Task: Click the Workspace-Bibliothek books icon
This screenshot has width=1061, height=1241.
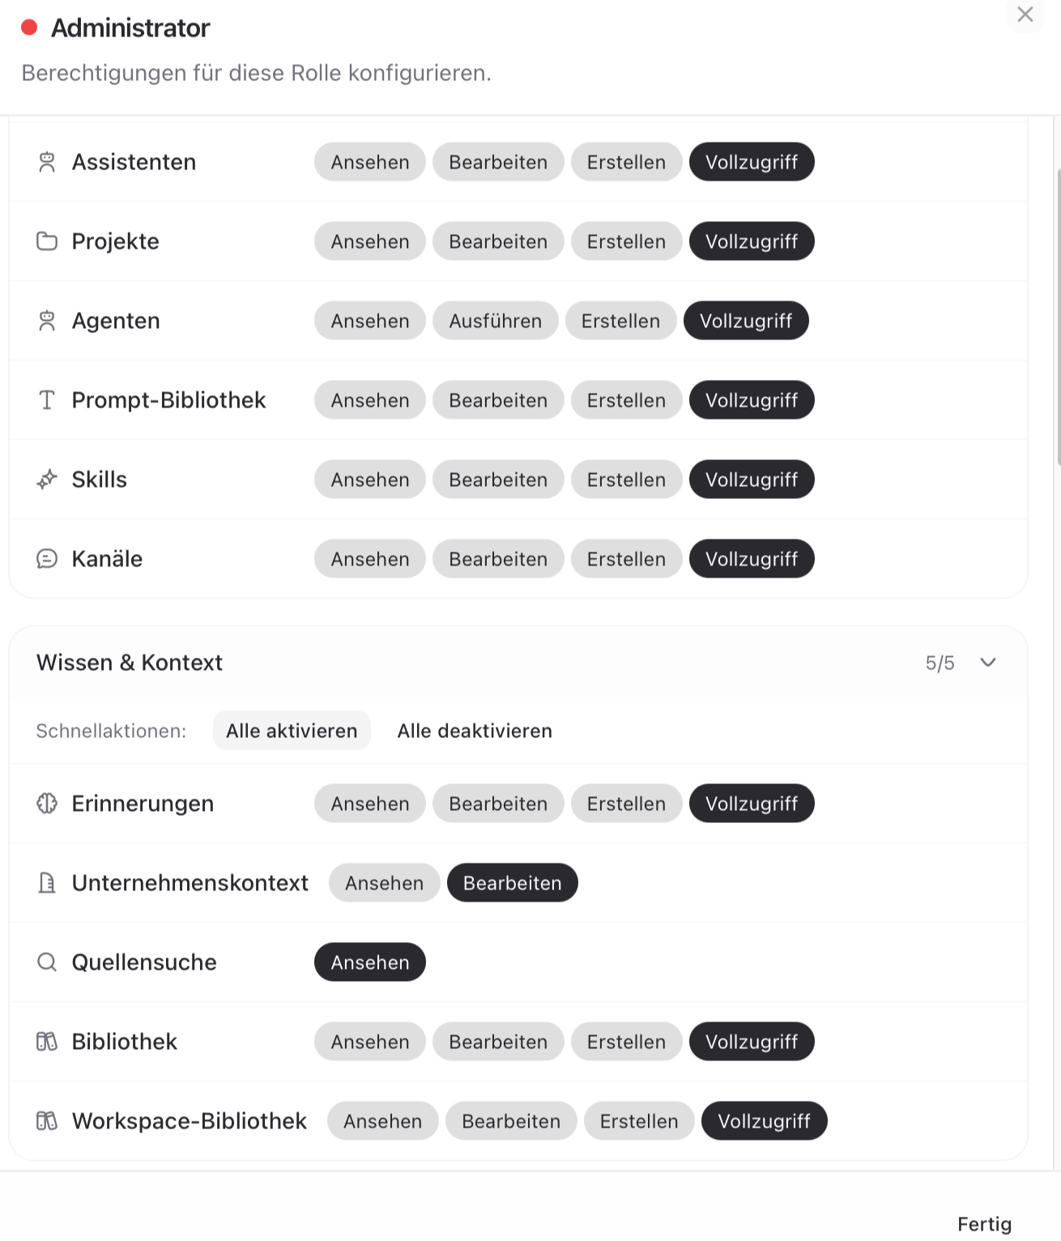Action: click(47, 1121)
